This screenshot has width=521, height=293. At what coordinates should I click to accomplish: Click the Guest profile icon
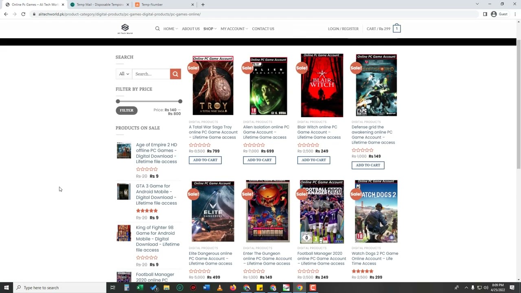point(494,14)
